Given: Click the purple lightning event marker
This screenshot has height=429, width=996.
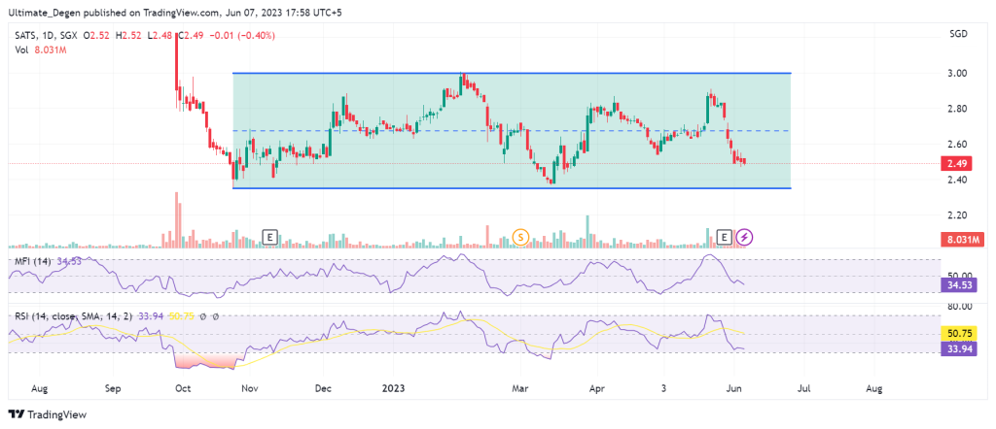Looking at the screenshot, I should click(746, 238).
